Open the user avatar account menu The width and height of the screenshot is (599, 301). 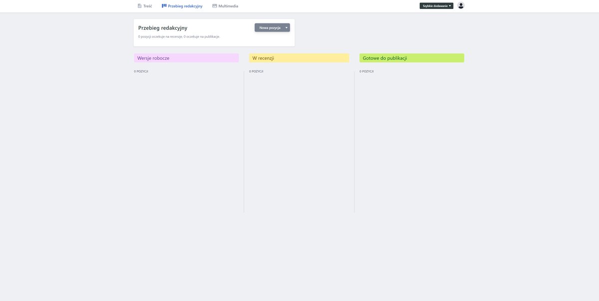tap(461, 5)
